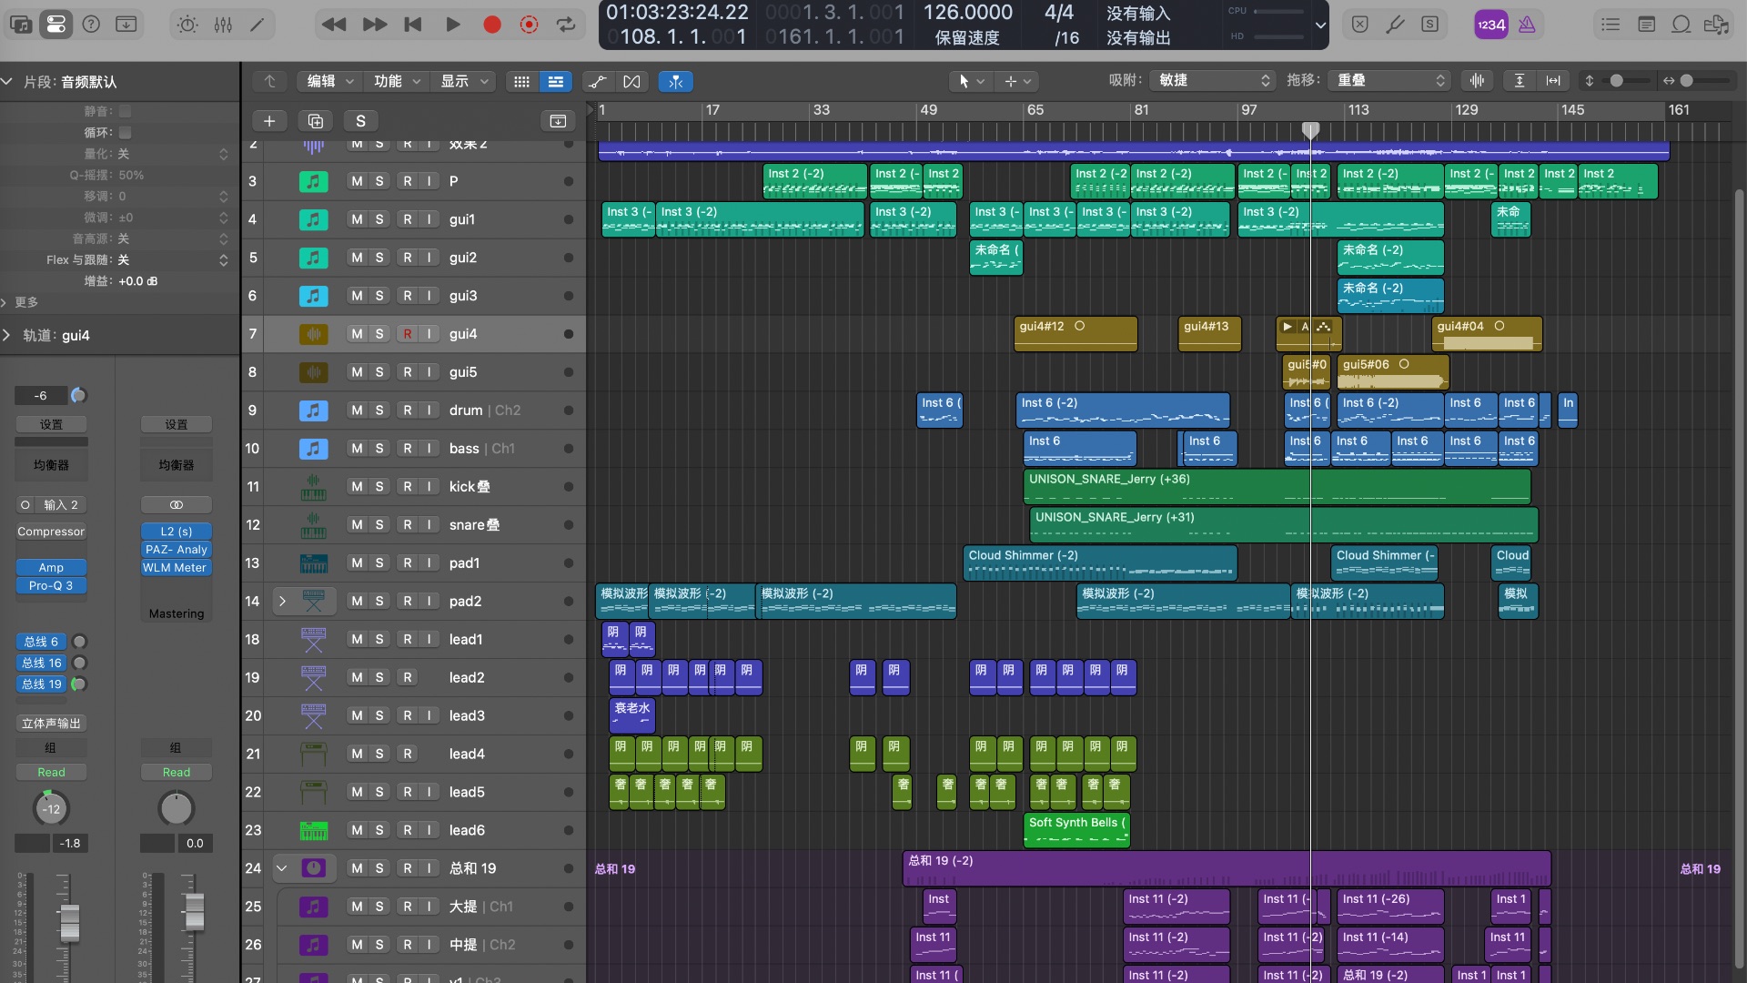Viewport: 1747px width, 983px height.
Task: Open the List Editors icon
Action: click(1611, 25)
